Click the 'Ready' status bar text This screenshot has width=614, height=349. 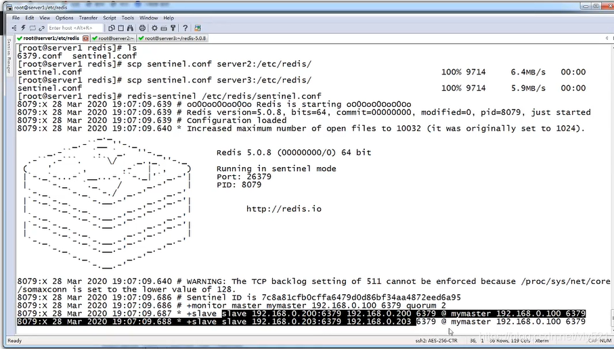tap(14, 341)
